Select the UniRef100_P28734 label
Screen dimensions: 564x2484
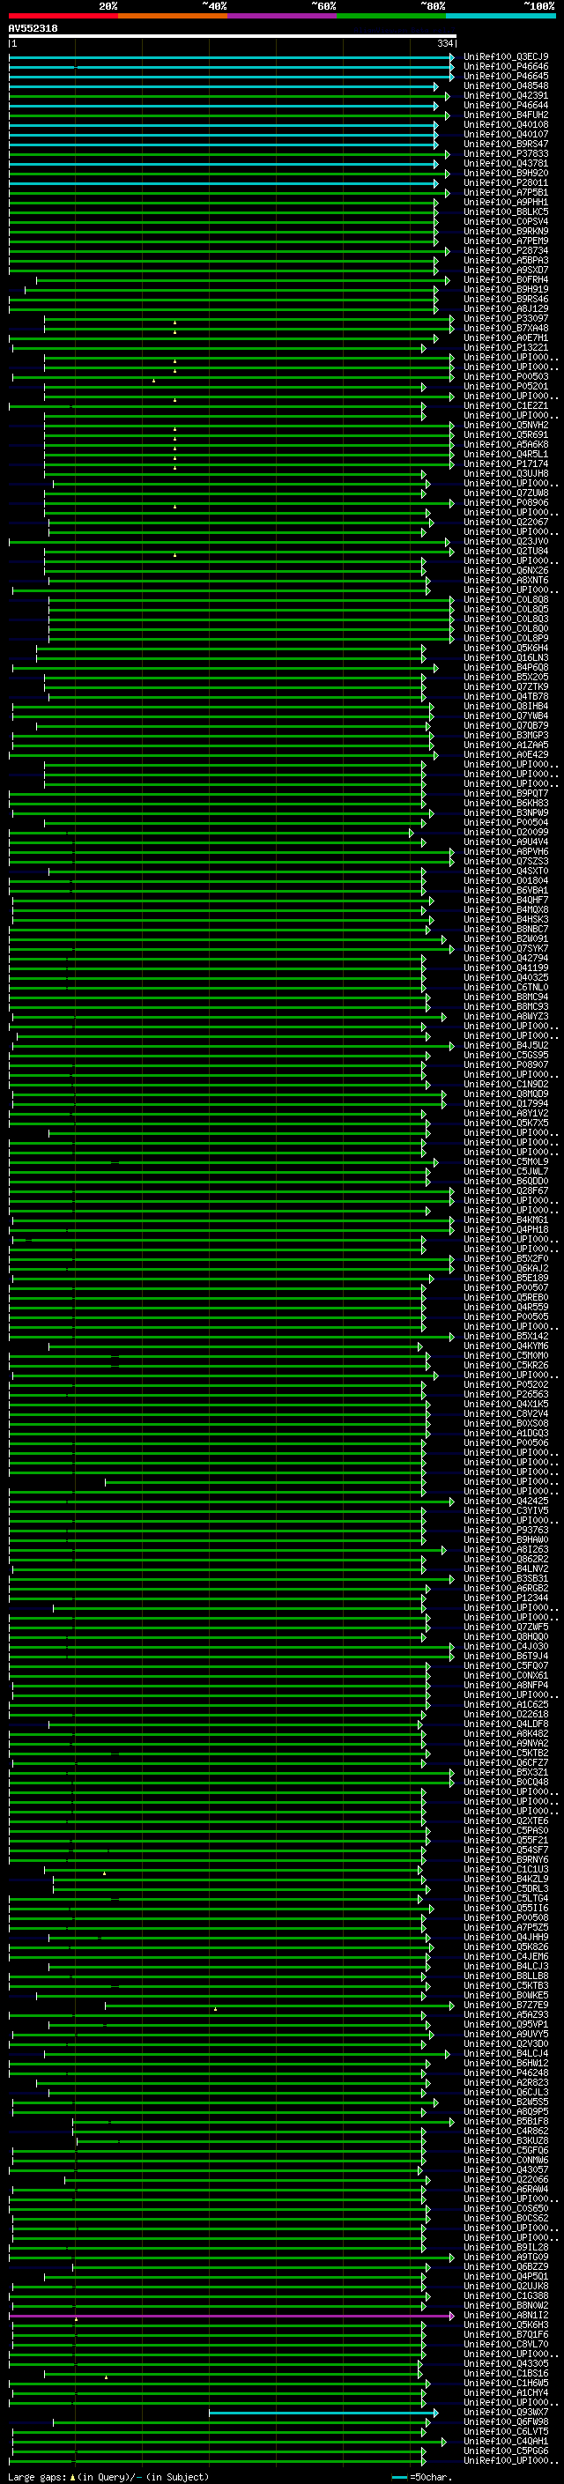[506, 251]
